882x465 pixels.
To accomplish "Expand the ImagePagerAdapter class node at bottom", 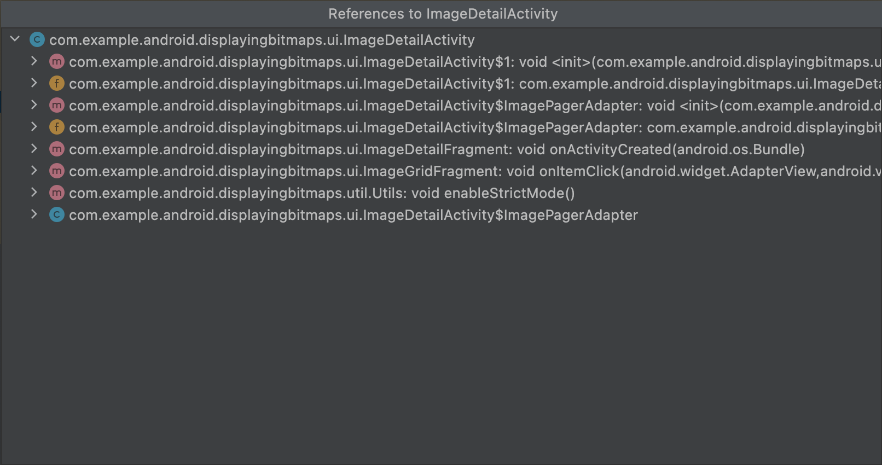I will point(34,214).
